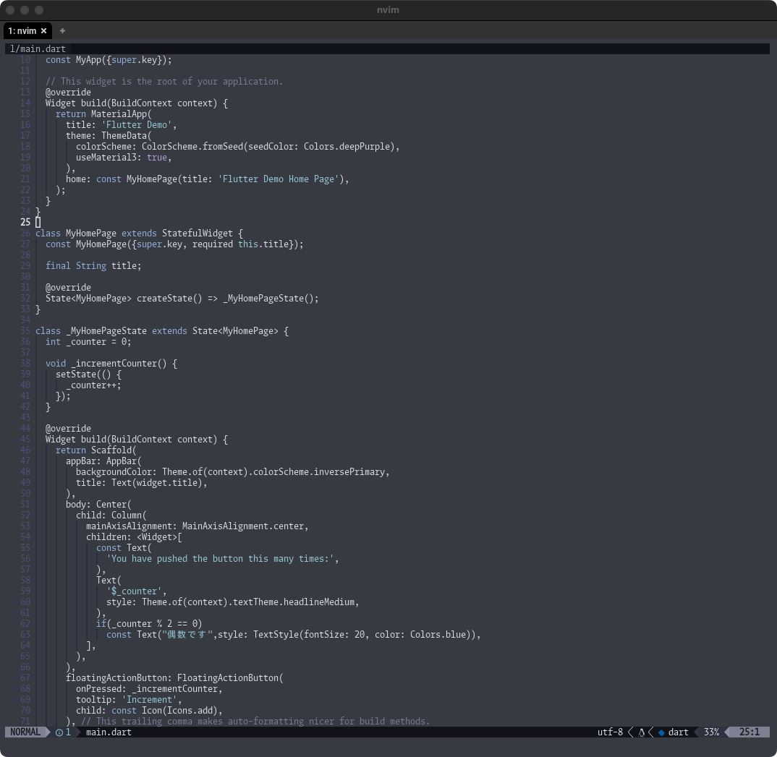Click 'theme: ThemeData(' line
The image size is (777, 757).
click(x=109, y=136)
